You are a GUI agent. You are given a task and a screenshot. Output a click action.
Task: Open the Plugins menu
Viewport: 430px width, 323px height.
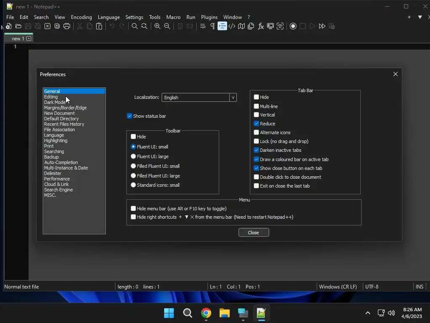[x=209, y=17]
